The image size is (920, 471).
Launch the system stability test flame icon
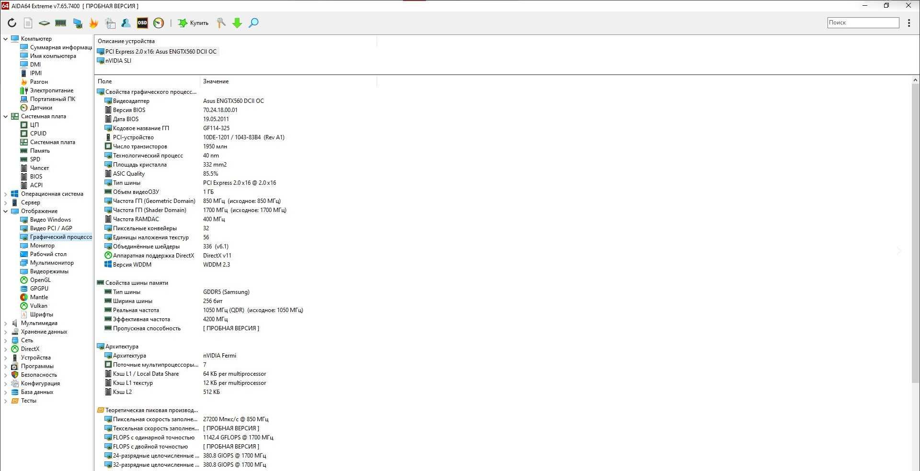click(x=93, y=23)
